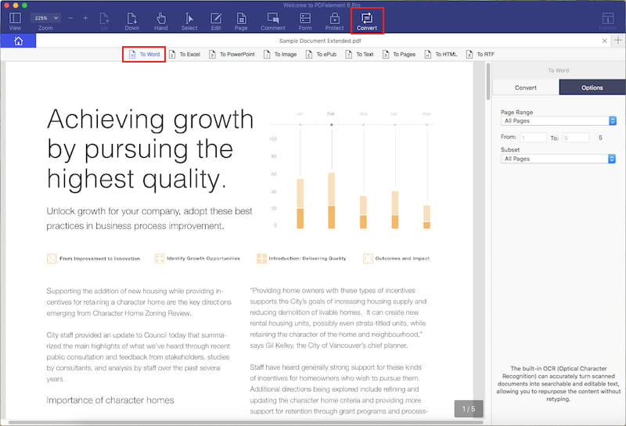626x426 pixels.
Task: Open the Convert tool in the toolbar
Action: point(367,20)
